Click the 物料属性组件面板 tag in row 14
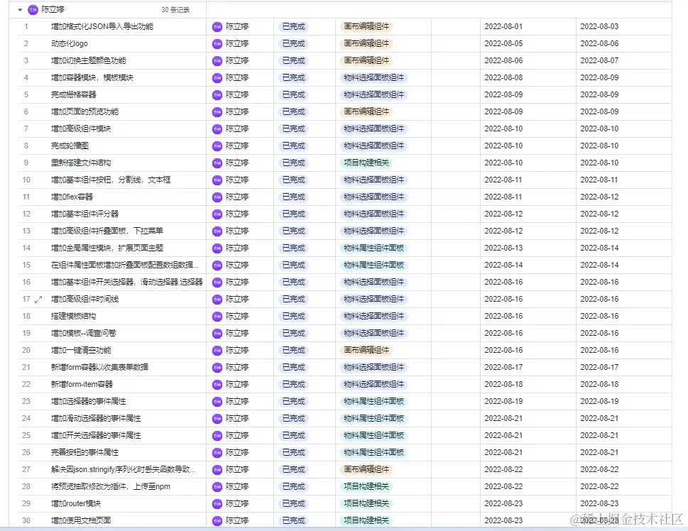Viewport: 688px width, 531px height. pyautogui.click(x=374, y=248)
